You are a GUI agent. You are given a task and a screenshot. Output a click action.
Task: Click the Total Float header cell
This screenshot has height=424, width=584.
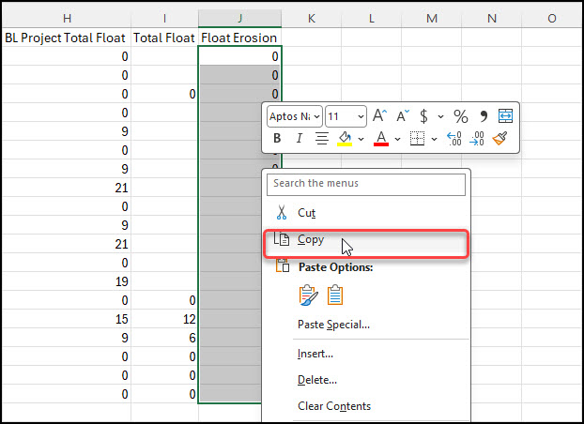[164, 38]
